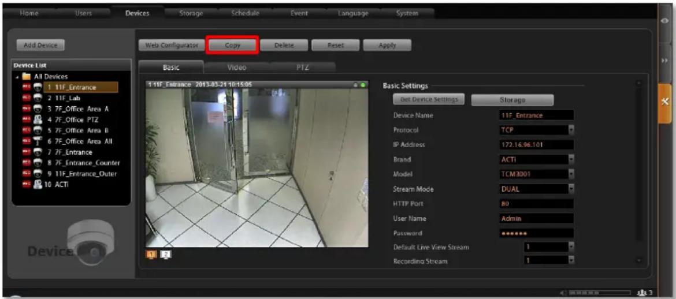The image size is (676, 299).
Task: Click the All Devices folder icon
Action: click(27, 77)
